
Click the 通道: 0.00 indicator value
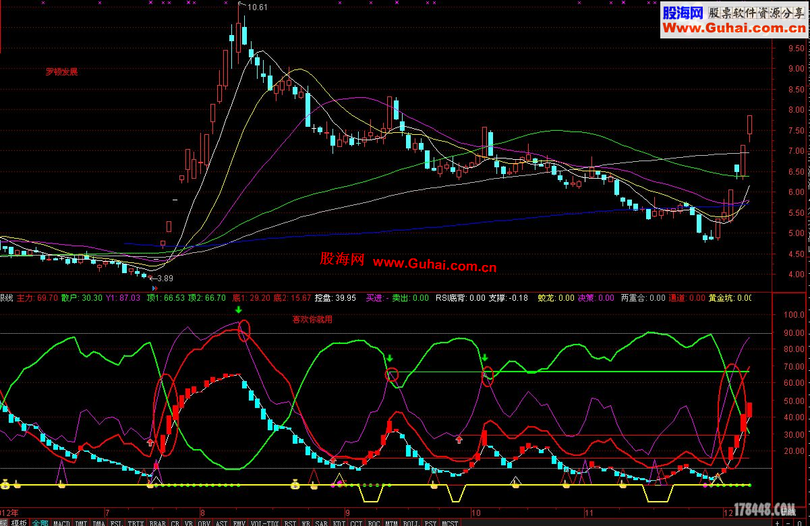(687, 297)
